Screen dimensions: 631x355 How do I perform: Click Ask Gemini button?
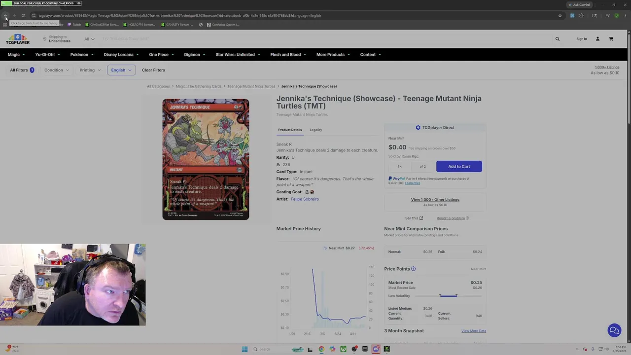pyautogui.click(x=579, y=4)
